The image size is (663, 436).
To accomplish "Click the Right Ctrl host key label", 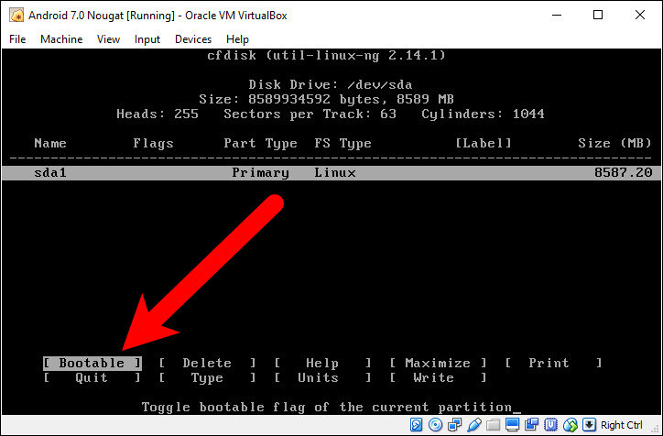I will click(622, 425).
